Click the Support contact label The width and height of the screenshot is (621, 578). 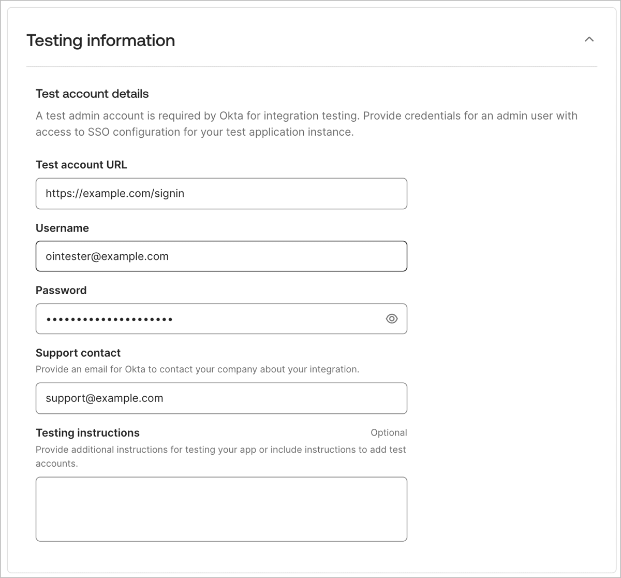pyautogui.click(x=78, y=353)
